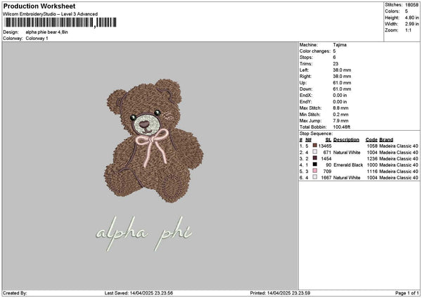Click the 'Page 1 of 1' footer text

click(407, 293)
